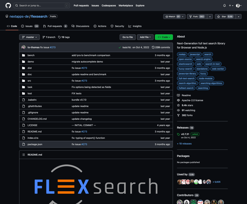Switch to the Actions tab

[x=100, y=26]
